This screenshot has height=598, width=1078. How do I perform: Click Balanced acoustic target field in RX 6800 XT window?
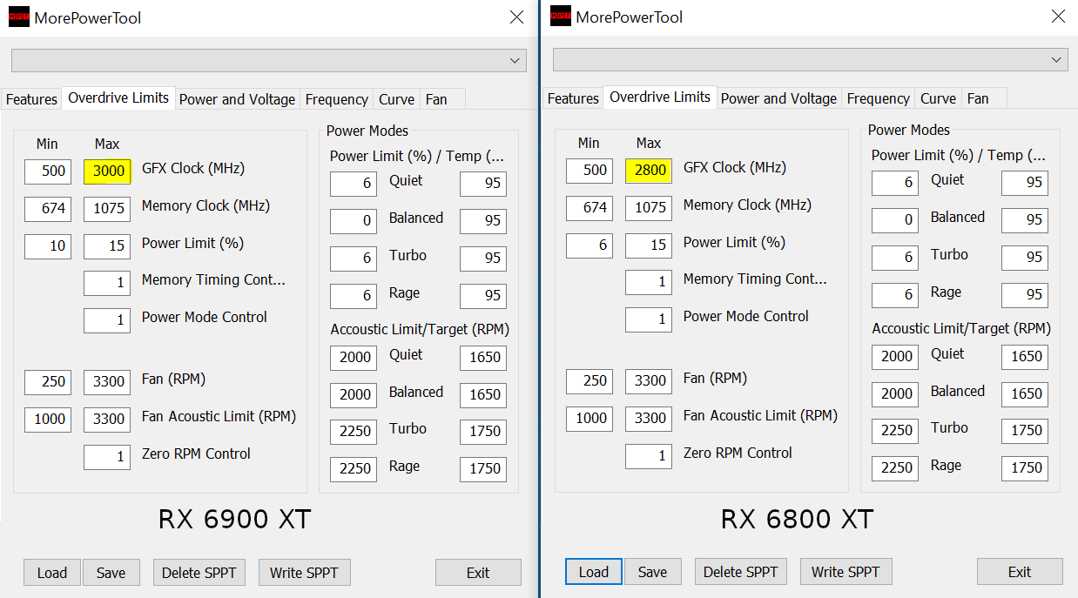1025,393
